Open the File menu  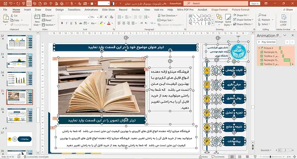pos(5,10)
